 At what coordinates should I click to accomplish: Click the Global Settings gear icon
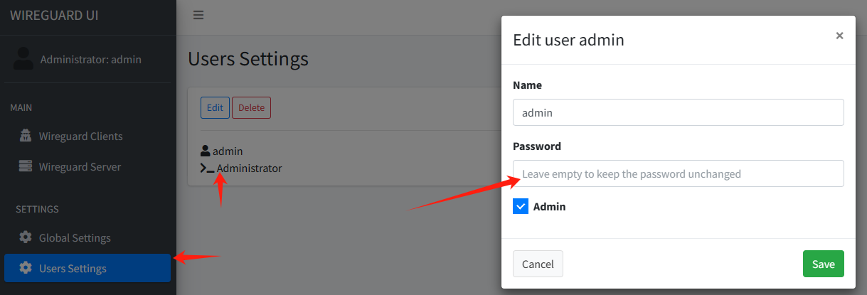click(26, 237)
